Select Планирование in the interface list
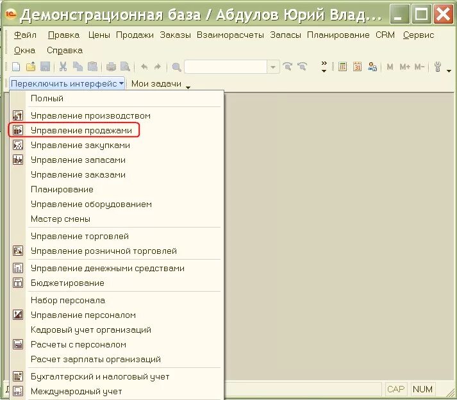This screenshot has height=400, width=457. click(117, 190)
